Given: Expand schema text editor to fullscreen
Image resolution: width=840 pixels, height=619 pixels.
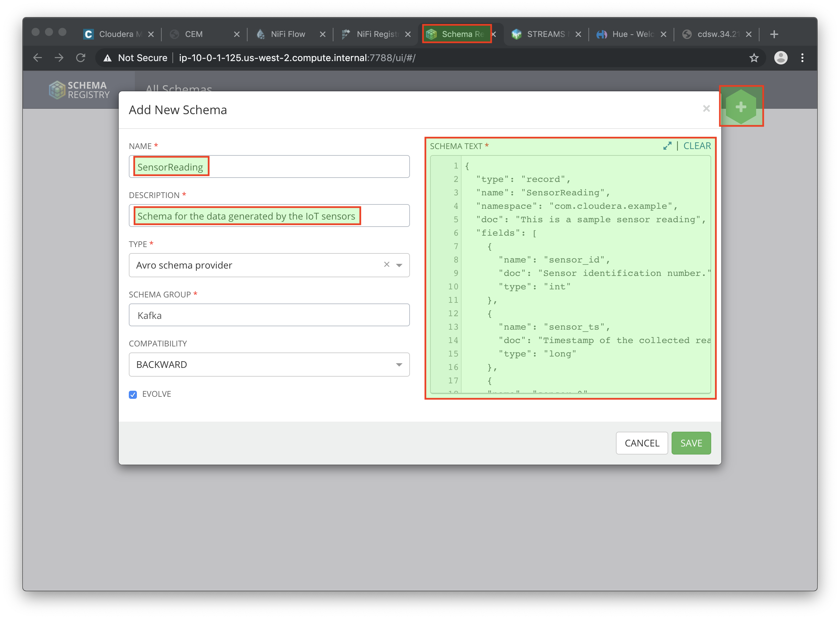Looking at the screenshot, I should pos(667,146).
